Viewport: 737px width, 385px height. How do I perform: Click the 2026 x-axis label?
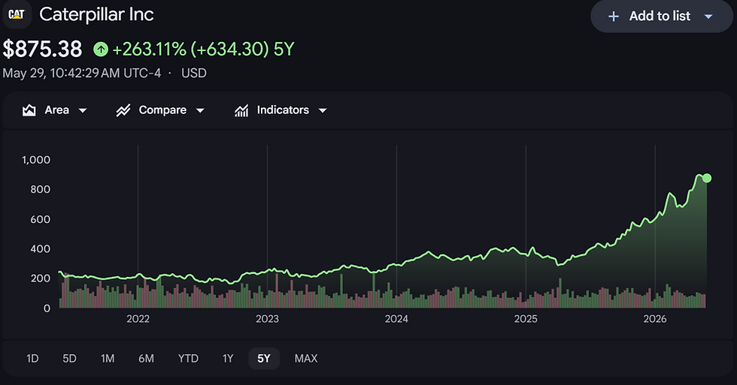[655, 319]
